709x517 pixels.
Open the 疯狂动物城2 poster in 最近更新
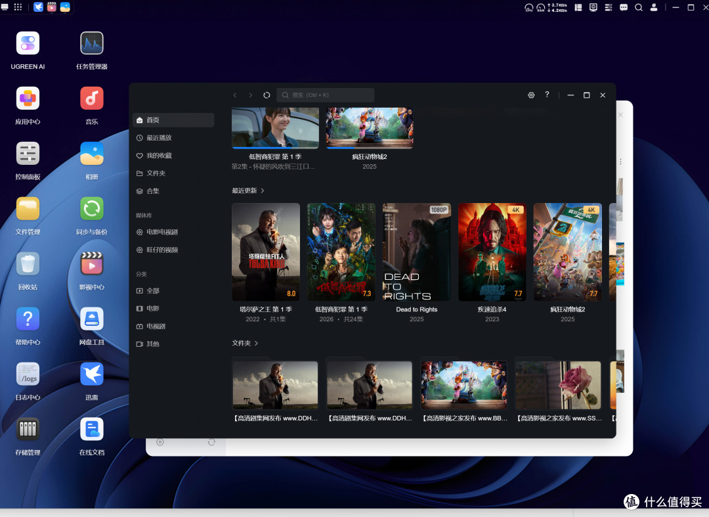click(x=567, y=252)
